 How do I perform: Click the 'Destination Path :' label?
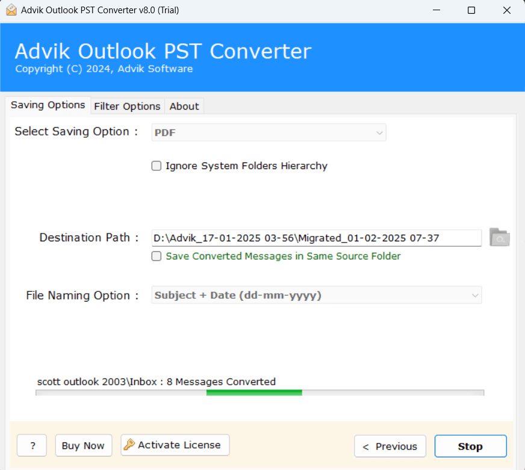click(89, 237)
